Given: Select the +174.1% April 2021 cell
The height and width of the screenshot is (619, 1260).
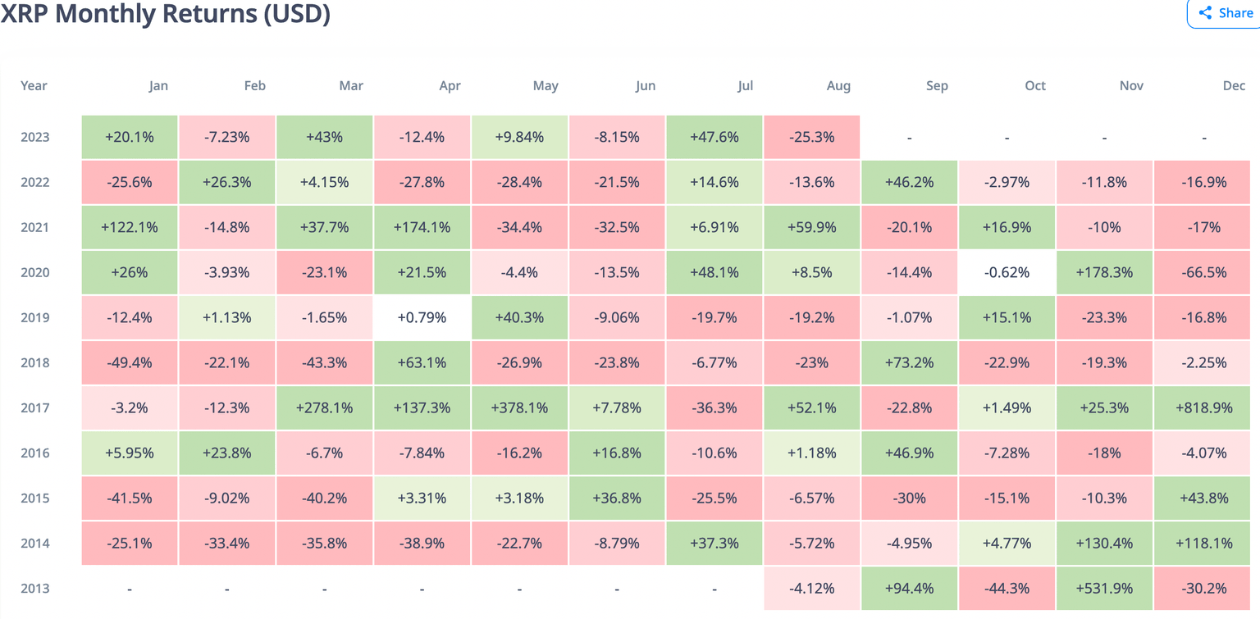Looking at the screenshot, I should click(x=422, y=227).
